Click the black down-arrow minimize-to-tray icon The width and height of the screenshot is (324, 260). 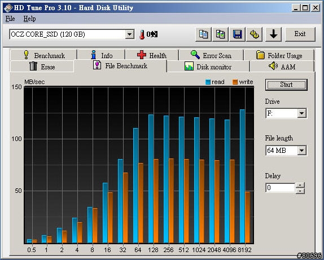[x=273, y=34]
